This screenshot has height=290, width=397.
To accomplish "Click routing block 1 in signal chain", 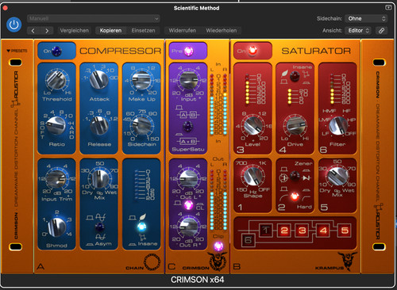I will click(265, 231).
